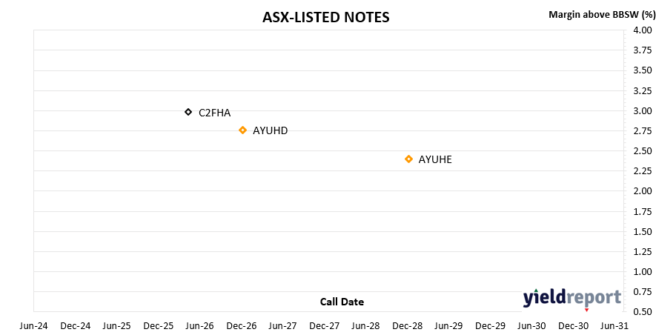Screen dimensions: 656x335
Task: Click the green triangle above yieldreport logo
Action: (537, 290)
